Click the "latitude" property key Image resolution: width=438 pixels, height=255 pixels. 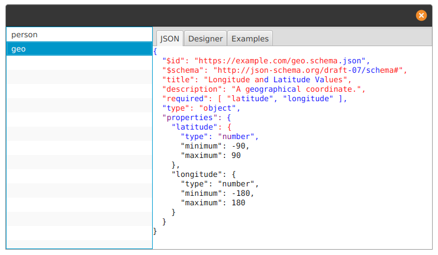tap(194, 127)
